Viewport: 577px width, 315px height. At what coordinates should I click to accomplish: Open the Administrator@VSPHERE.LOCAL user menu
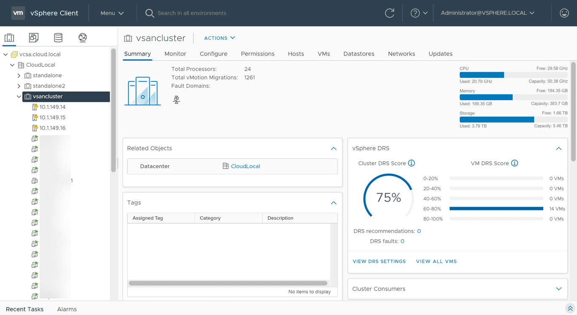[487, 13]
